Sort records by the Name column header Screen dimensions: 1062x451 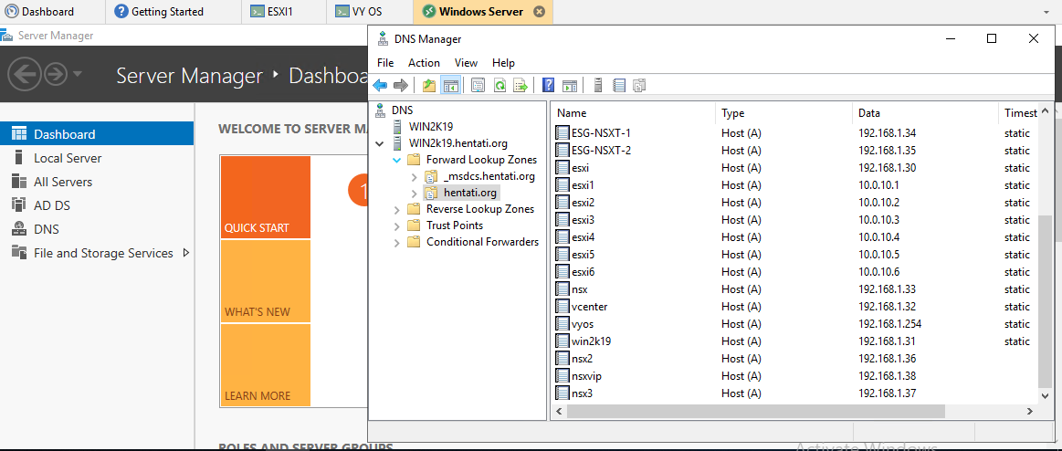[633, 113]
